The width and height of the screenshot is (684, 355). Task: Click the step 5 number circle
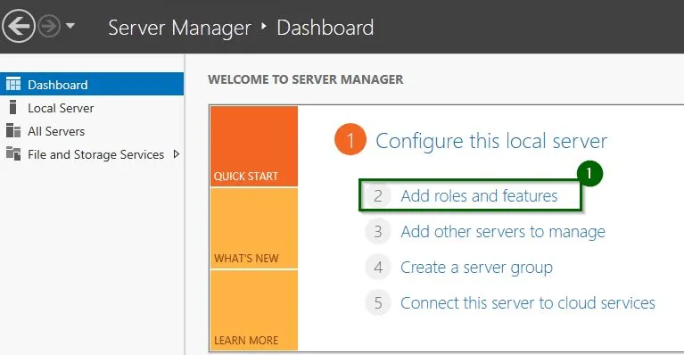[x=378, y=302]
